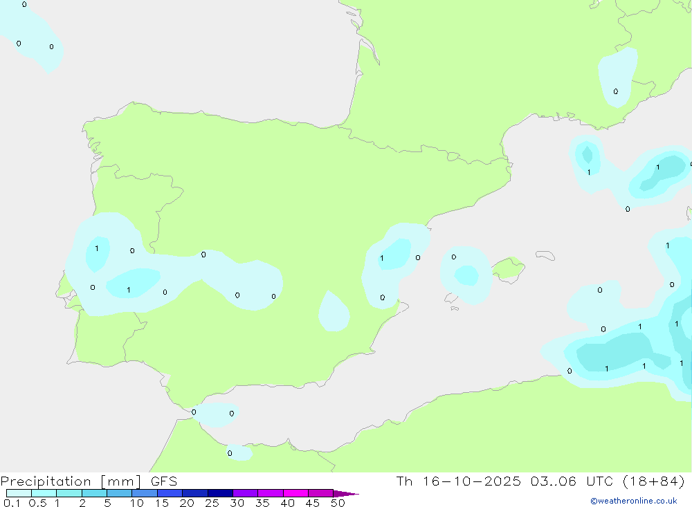
Task: Click the '20' legend label
Action: coord(187,503)
